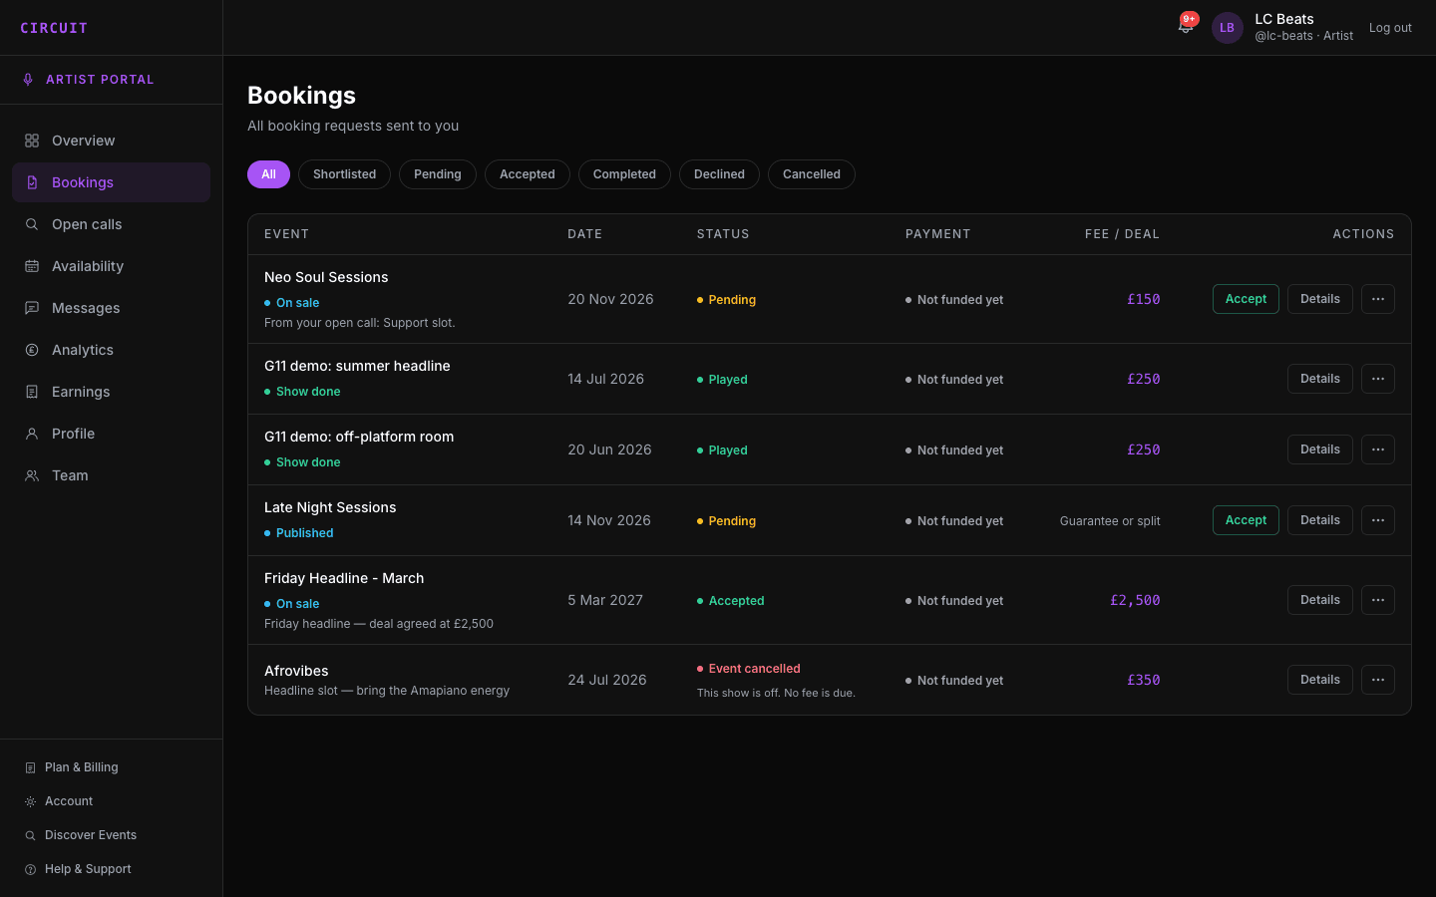View Details for Late Night Sessions

pos(1320,520)
